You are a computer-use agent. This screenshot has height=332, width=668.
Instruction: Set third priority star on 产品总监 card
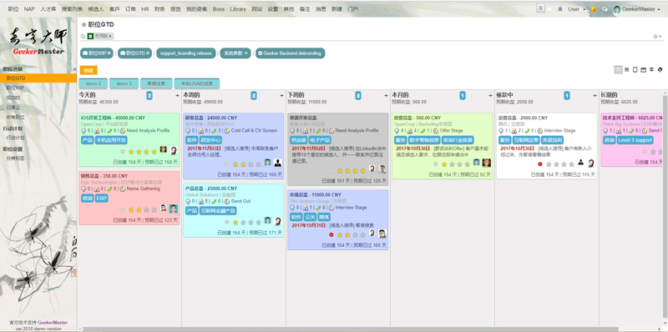point(251,222)
